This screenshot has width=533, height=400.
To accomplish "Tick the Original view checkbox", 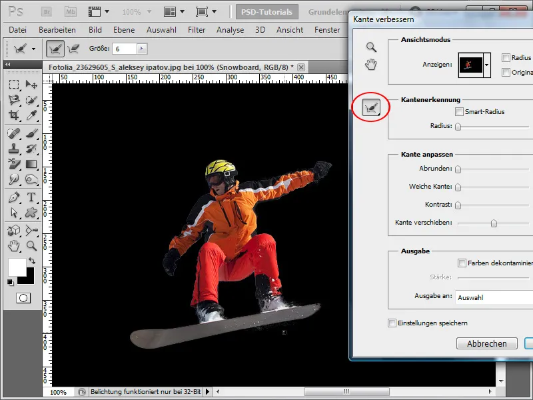I will pyautogui.click(x=506, y=72).
